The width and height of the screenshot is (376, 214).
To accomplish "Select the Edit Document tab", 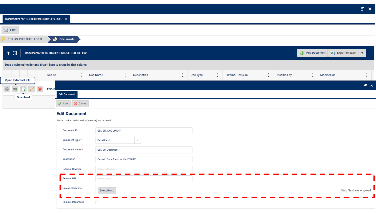I will [67, 94].
